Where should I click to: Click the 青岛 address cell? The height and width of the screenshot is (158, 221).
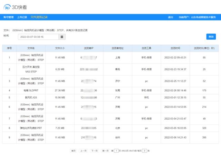(117, 69)
